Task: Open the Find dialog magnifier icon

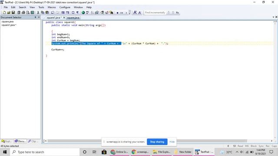Action: [x=103, y=13]
